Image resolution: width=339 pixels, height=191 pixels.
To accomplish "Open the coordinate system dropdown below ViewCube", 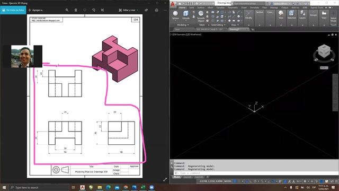I will pyautogui.click(x=324, y=68).
